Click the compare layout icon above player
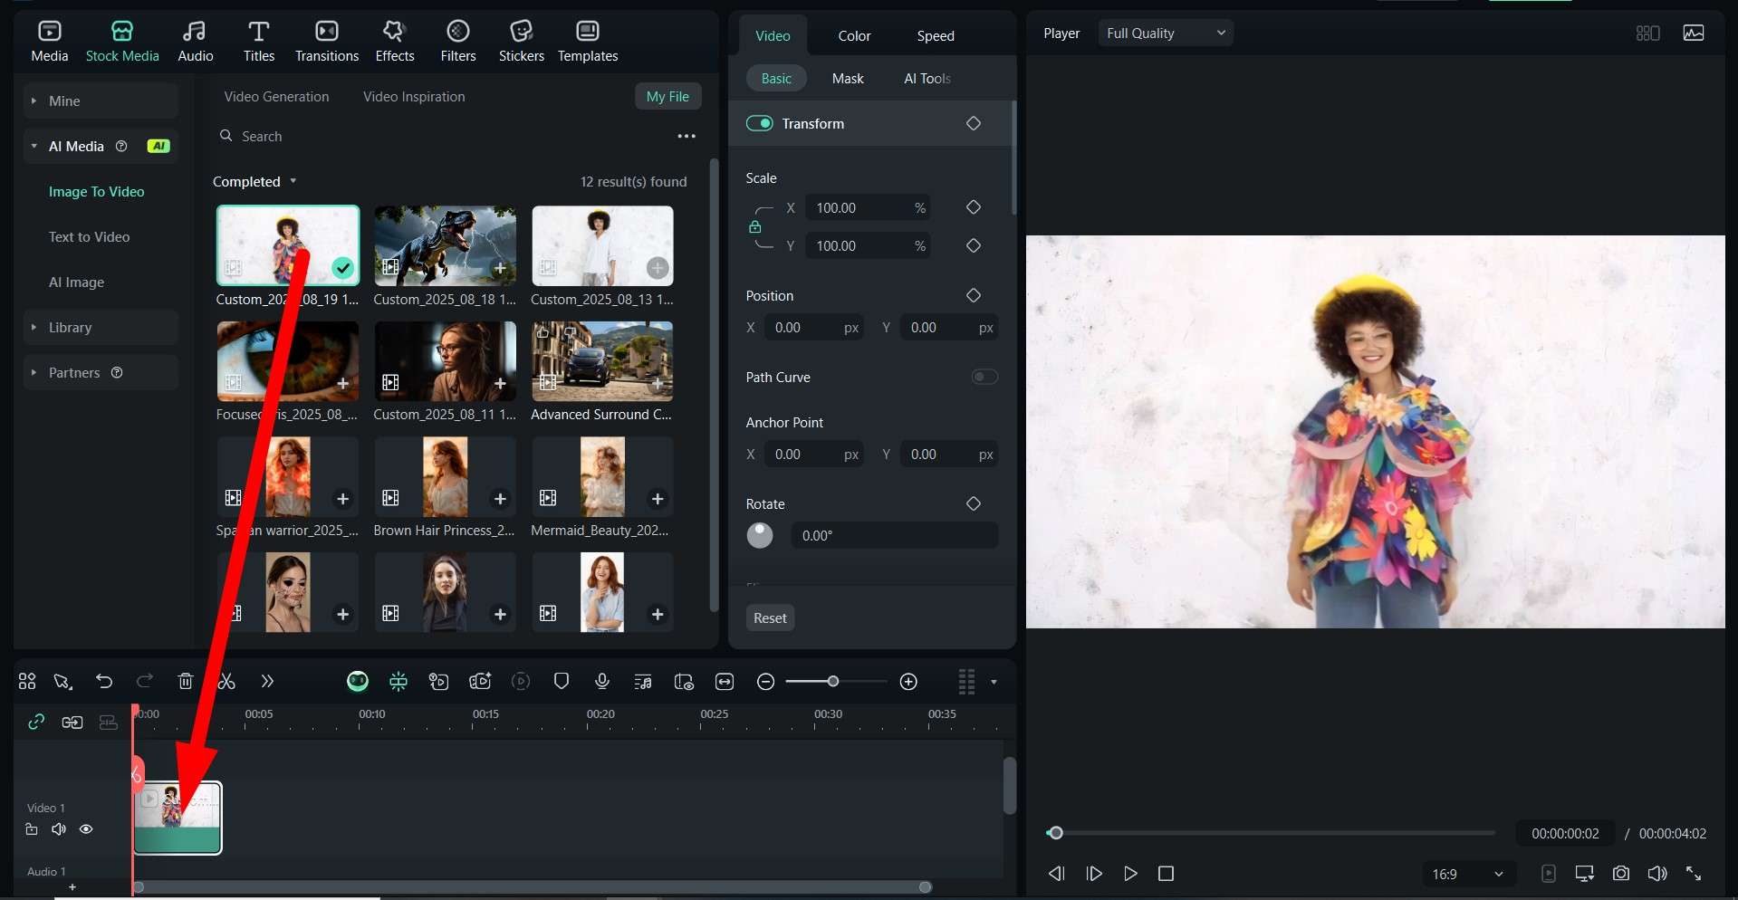Viewport: 1738px width, 900px height. coord(1648,34)
